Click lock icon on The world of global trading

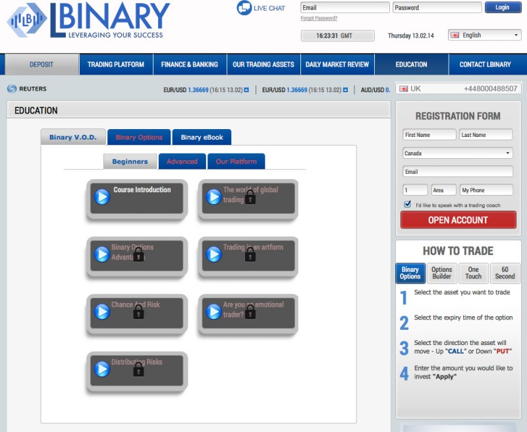pyautogui.click(x=250, y=197)
